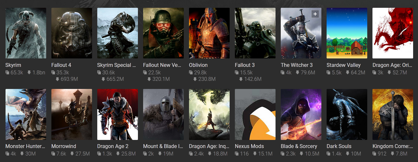Open the Fallout 4 cover thumbnail
This screenshot has height=162, width=418.
coord(72,33)
